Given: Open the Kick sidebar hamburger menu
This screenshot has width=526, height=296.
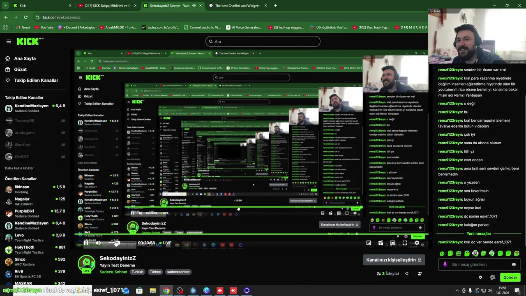Looking at the screenshot, I should 9,42.
